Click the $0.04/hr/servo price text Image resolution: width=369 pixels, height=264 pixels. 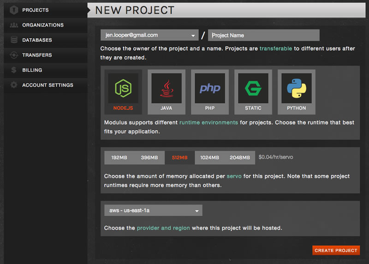click(x=276, y=157)
